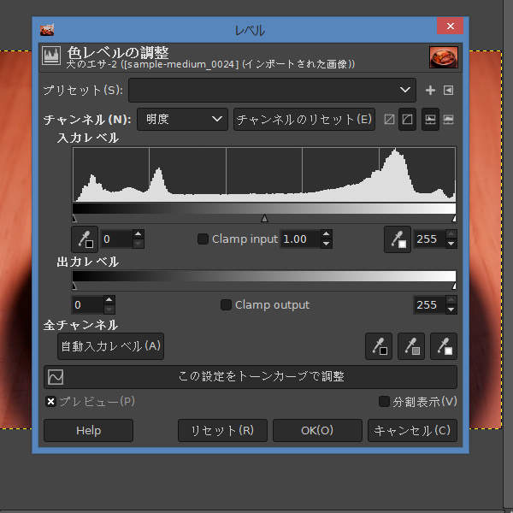
Task: Click the input white point slider handle
Action: [454, 219]
